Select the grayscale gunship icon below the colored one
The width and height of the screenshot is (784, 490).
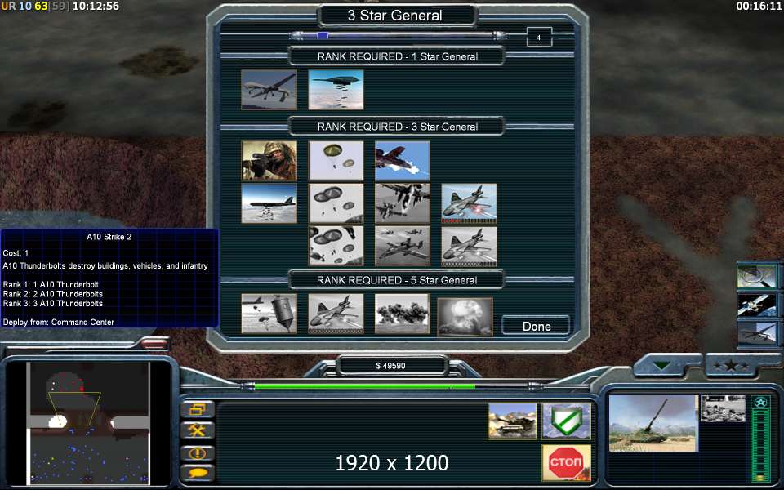(x=469, y=247)
